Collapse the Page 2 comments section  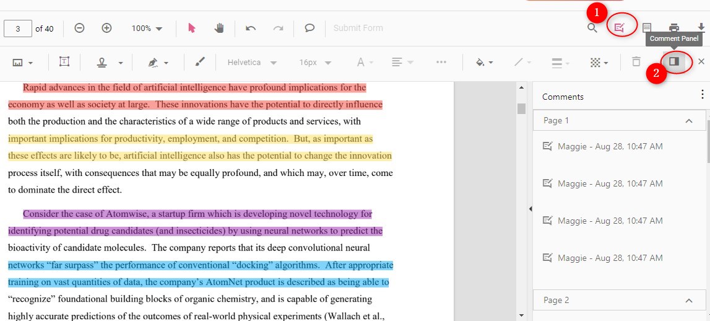[689, 301]
